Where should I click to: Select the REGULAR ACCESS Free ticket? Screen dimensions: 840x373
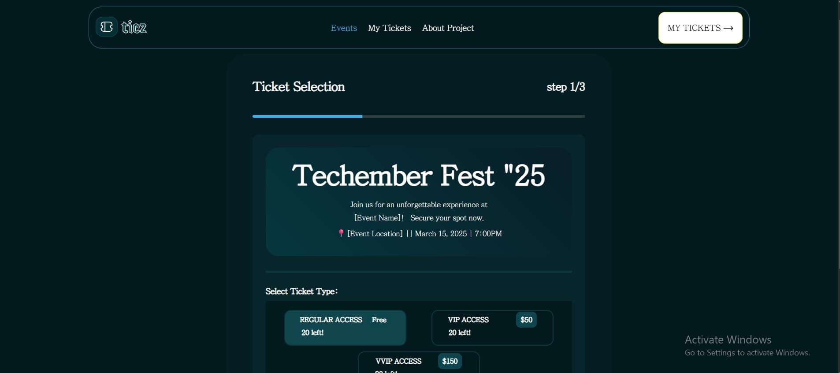[x=346, y=327]
